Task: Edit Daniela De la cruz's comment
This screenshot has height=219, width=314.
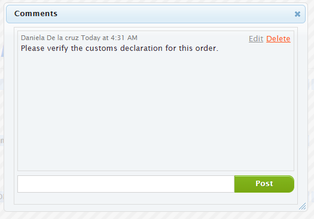Action: [256, 38]
